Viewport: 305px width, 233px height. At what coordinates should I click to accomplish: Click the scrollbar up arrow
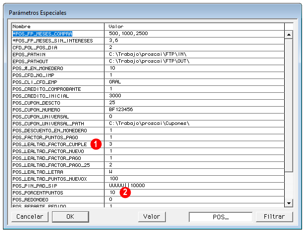(288, 34)
